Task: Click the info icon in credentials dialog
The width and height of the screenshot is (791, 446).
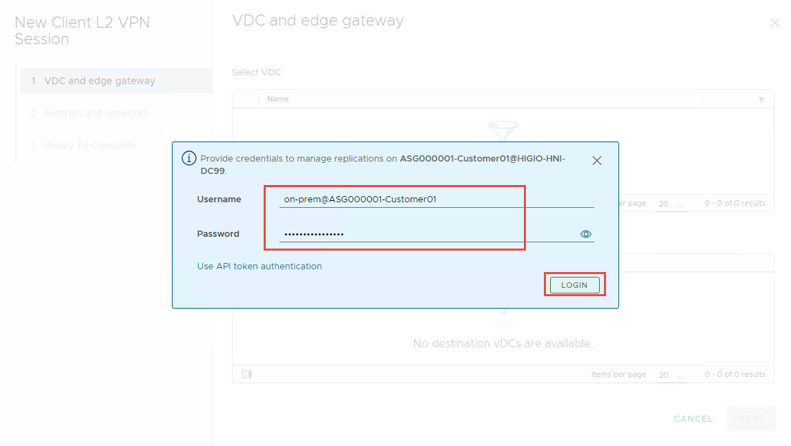Action: click(x=188, y=159)
